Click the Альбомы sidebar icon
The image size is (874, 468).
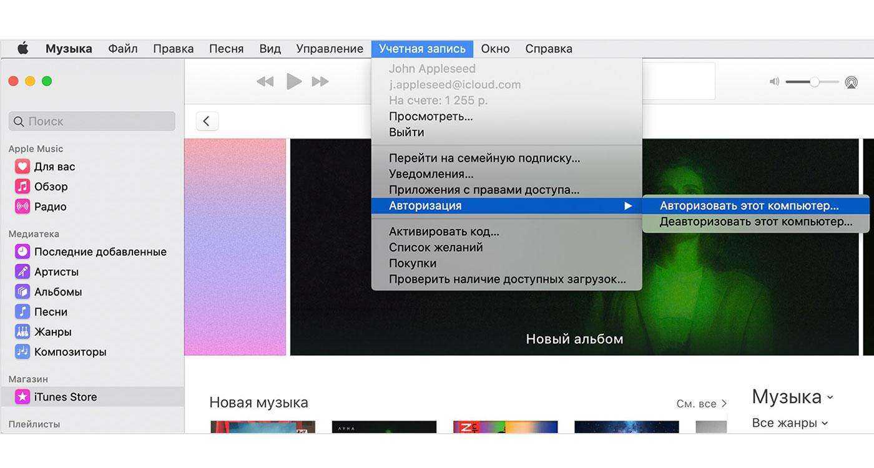[22, 292]
